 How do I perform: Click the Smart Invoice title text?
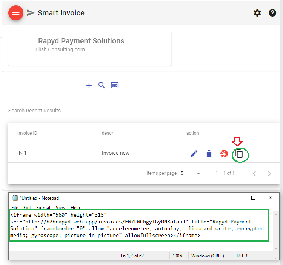61,13
